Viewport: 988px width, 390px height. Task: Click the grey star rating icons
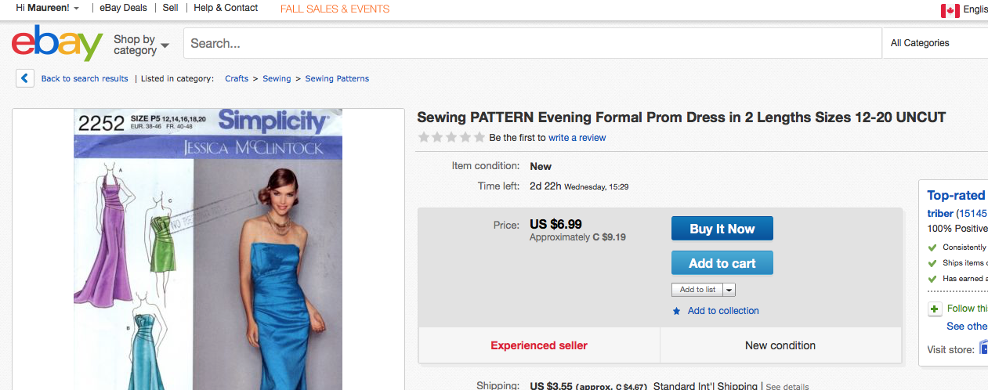[x=451, y=138]
